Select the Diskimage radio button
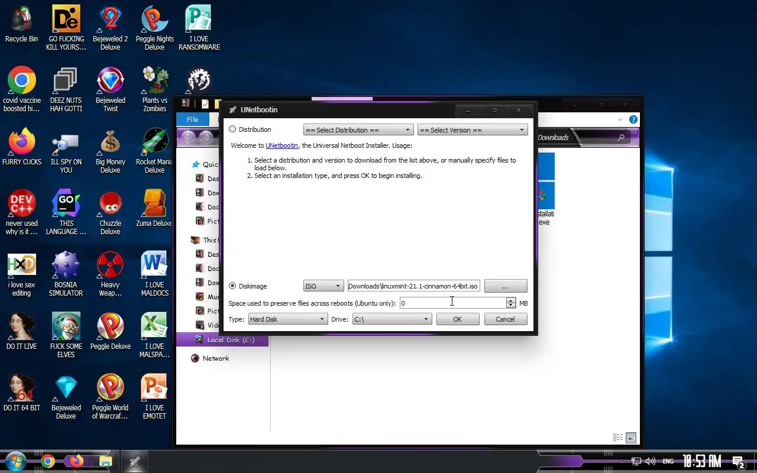This screenshot has height=473, width=757. coord(232,286)
